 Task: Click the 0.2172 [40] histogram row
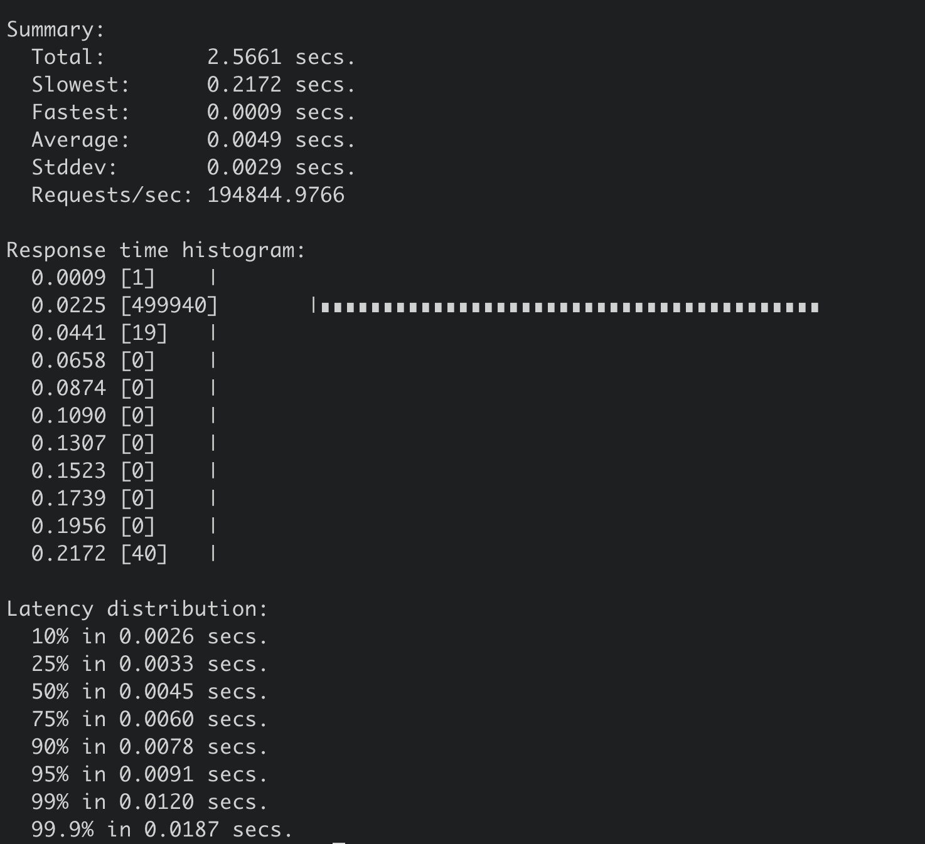[x=124, y=554]
